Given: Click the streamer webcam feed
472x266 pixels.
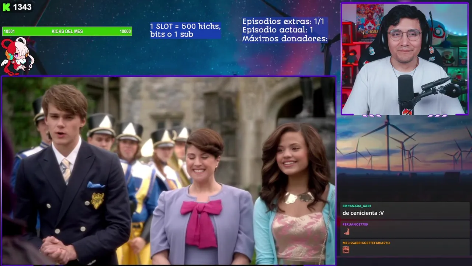Looking at the screenshot, I should point(405,59).
